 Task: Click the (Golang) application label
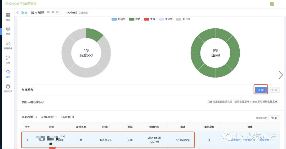83,13
